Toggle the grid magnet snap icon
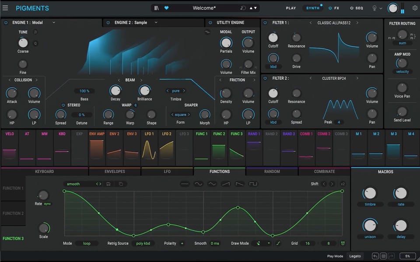This screenshot has height=262, width=420. tap(343, 244)
